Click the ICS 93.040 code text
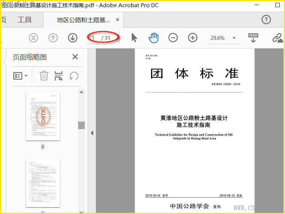285x214 pixels. pyautogui.click(x=151, y=56)
